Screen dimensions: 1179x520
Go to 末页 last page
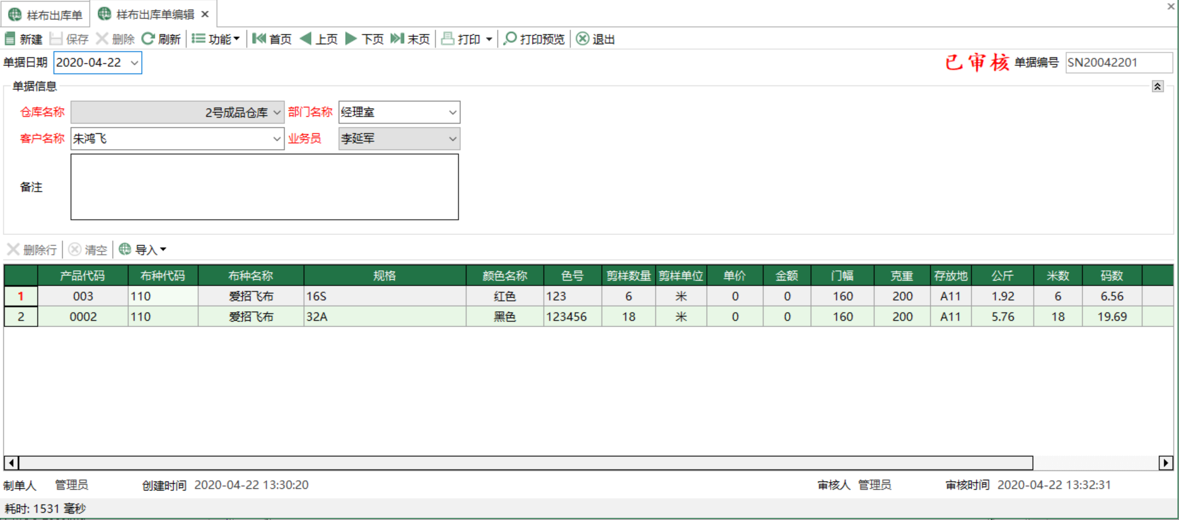pyautogui.click(x=410, y=39)
